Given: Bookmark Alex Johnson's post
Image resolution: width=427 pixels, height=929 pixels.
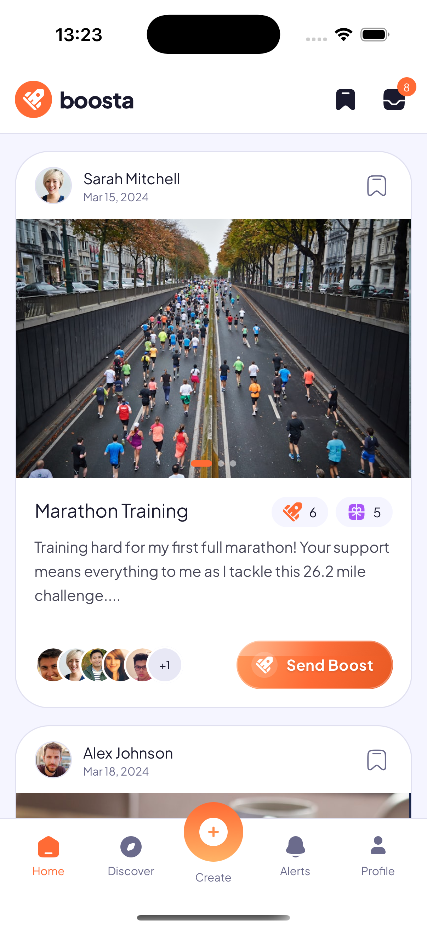Looking at the screenshot, I should click(x=377, y=760).
